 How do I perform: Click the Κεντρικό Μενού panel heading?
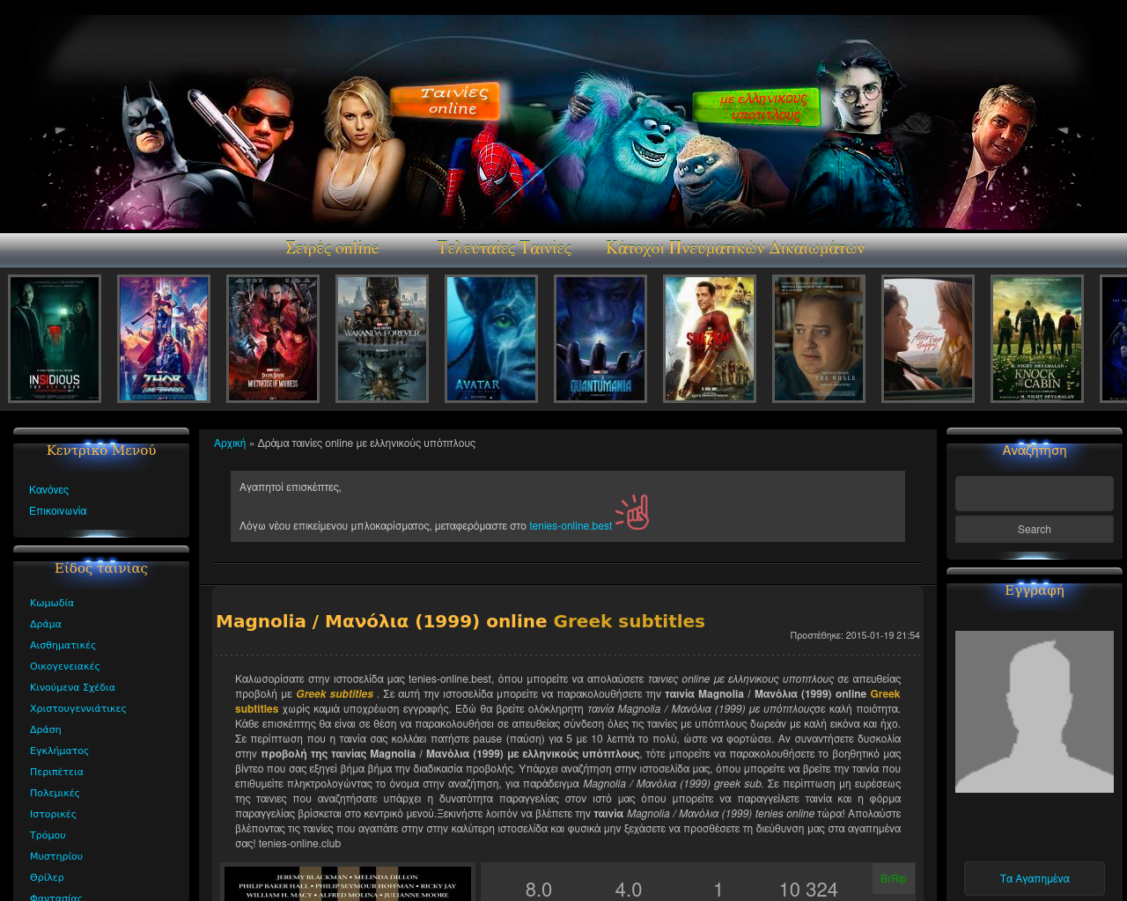[x=101, y=450]
